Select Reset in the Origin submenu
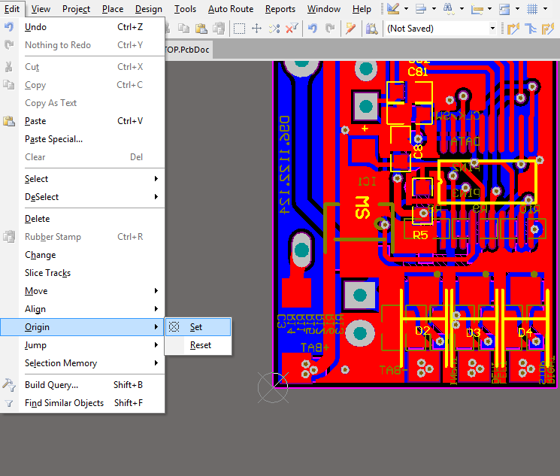The image size is (560, 476). coord(198,345)
